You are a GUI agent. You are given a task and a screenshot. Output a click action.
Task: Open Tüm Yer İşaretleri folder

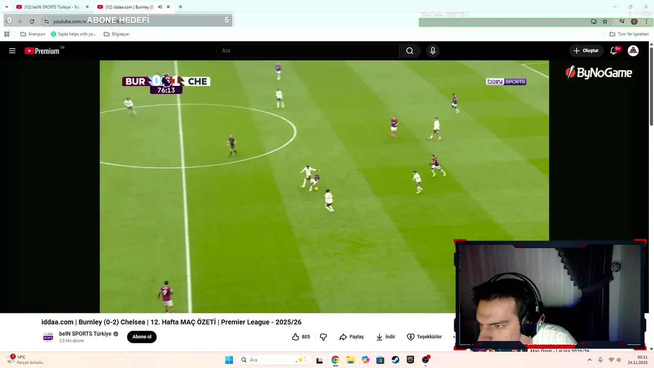coord(629,34)
